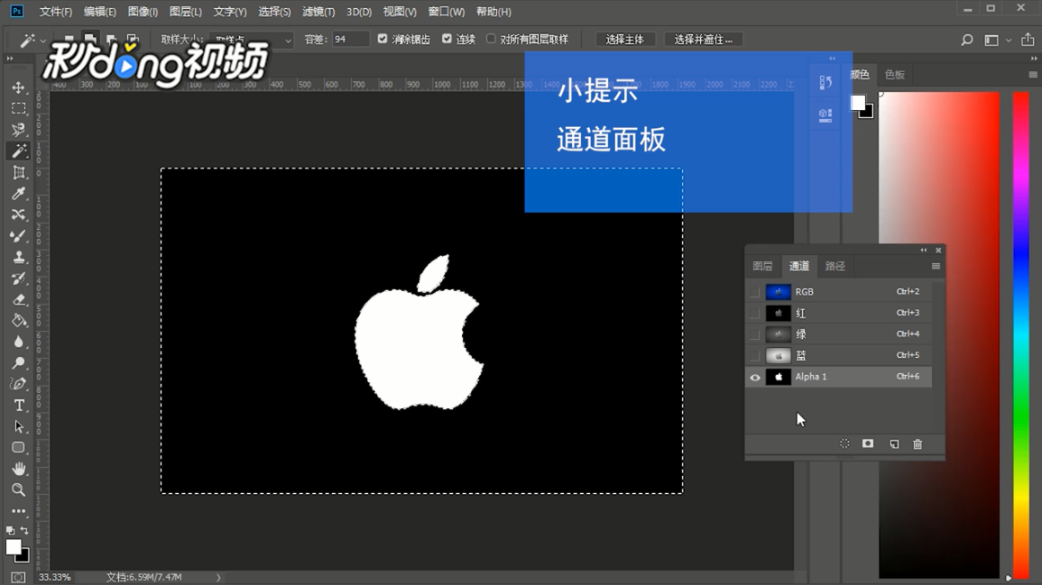Create new channel icon

(x=894, y=443)
